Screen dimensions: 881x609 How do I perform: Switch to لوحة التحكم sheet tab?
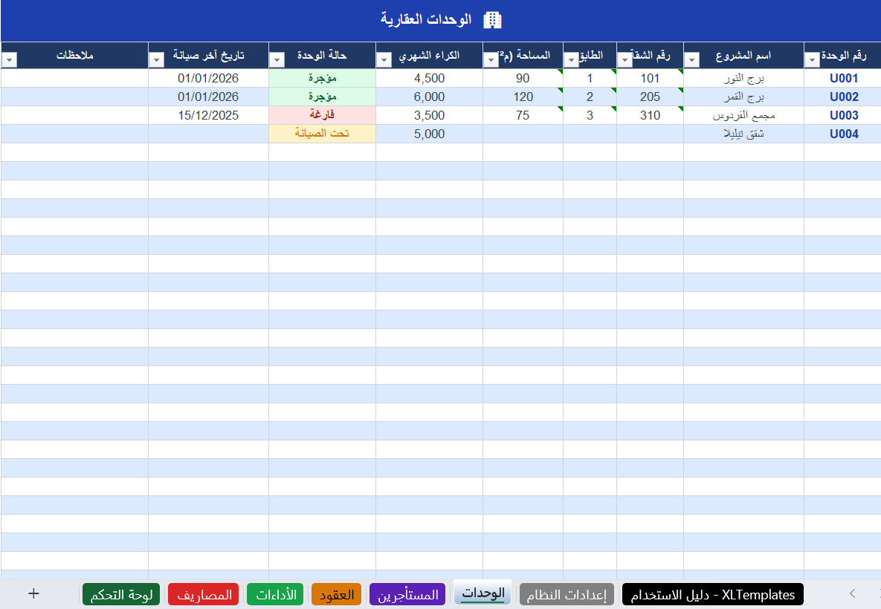click(121, 595)
